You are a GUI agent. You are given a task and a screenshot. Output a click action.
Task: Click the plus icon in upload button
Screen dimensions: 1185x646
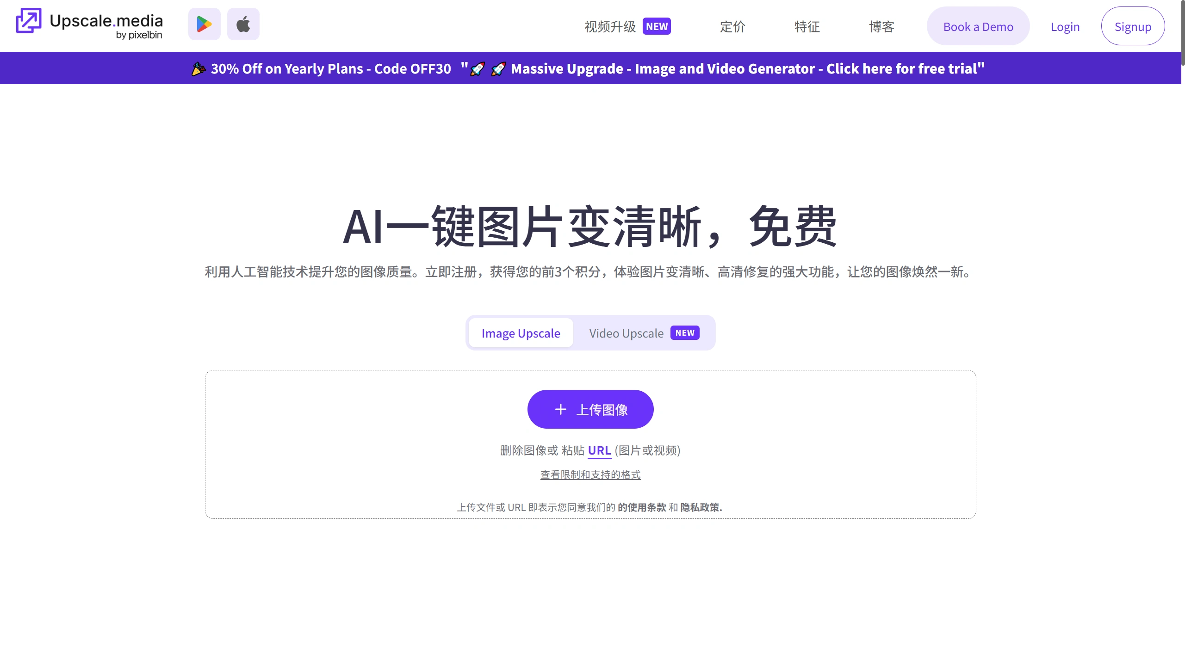point(560,409)
